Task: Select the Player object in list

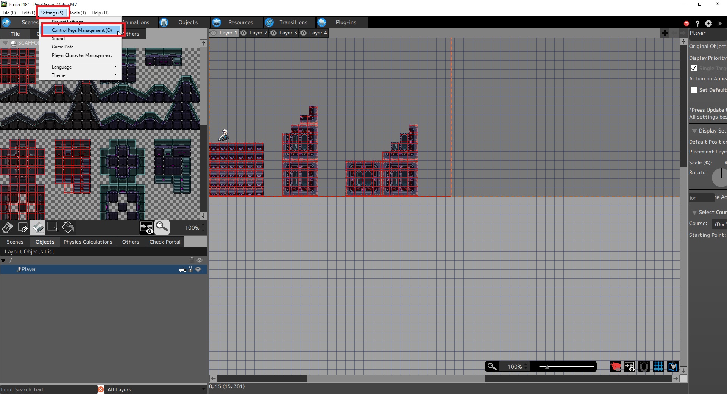Action: click(103, 269)
